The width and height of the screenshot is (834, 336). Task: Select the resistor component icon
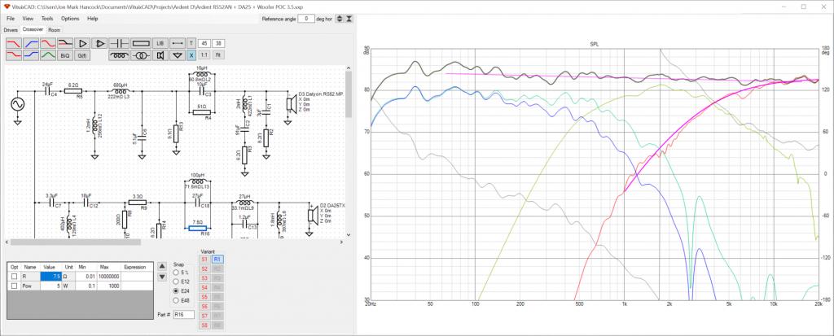coord(141,43)
